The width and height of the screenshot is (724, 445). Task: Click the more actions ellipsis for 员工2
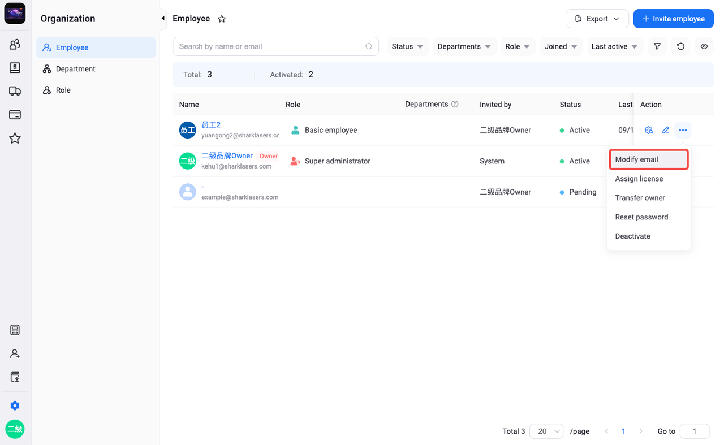tap(683, 130)
